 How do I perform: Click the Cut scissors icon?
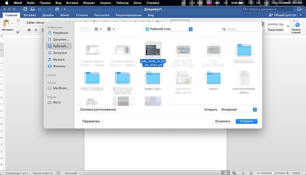(18, 21)
